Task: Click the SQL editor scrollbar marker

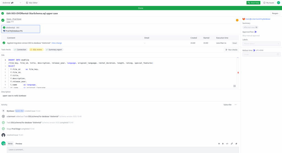Action: pos(238,73)
